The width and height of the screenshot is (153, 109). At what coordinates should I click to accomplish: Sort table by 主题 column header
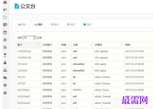(x=82, y=45)
